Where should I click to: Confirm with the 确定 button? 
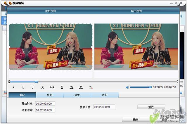[136, 119]
